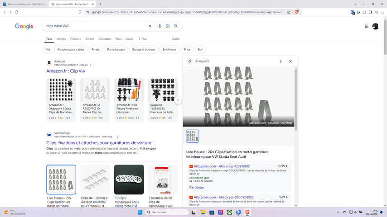Screen dimensions: 387x217
Task: Open the 100 Pièces Rivets en plastique card
Action: tap(129, 100)
